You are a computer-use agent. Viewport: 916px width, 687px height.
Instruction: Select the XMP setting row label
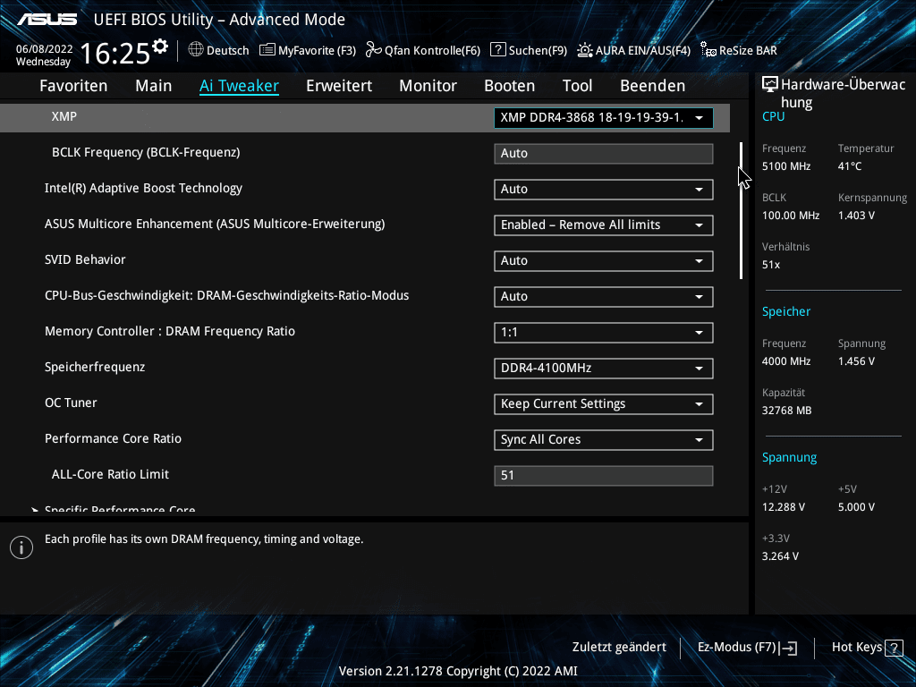coord(64,116)
